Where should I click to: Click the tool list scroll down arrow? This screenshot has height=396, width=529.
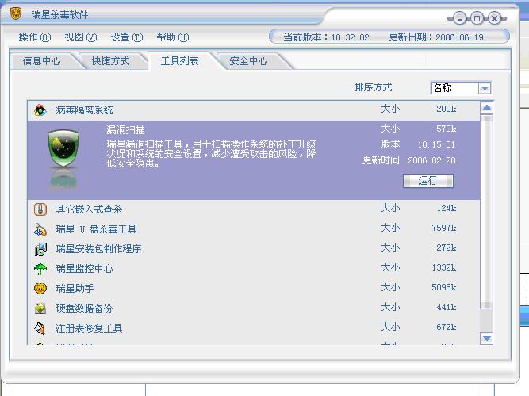click(x=486, y=339)
